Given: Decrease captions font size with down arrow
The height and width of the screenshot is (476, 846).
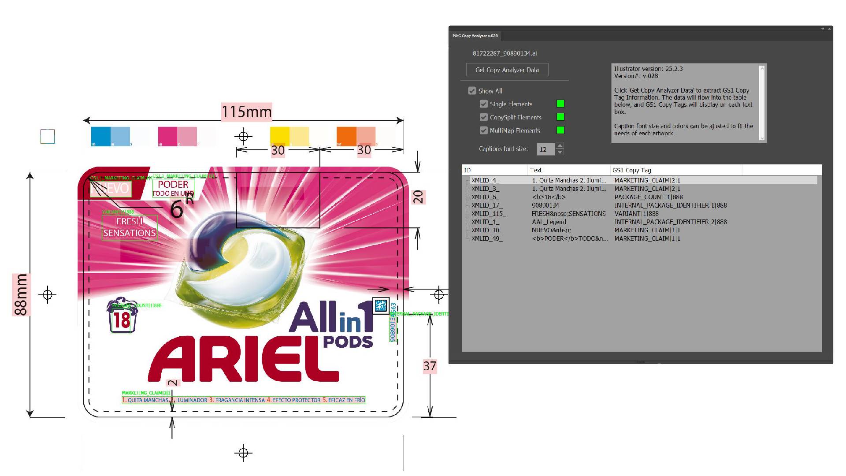Looking at the screenshot, I should click(x=560, y=152).
